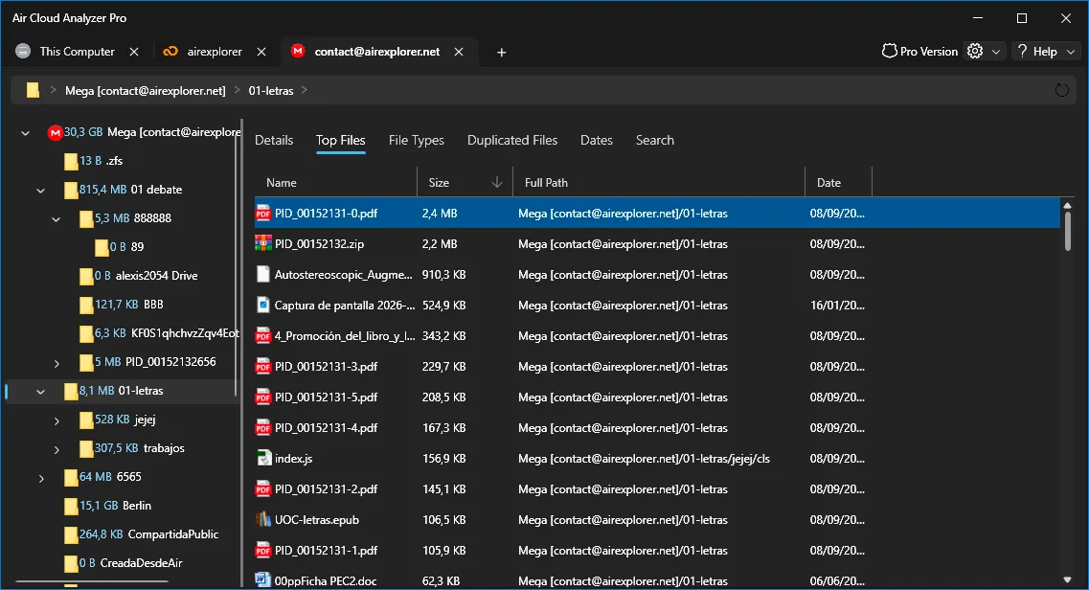The width and height of the screenshot is (1089, 590).
Task: Switch to the Dates tab
Action: coord(596,140)
